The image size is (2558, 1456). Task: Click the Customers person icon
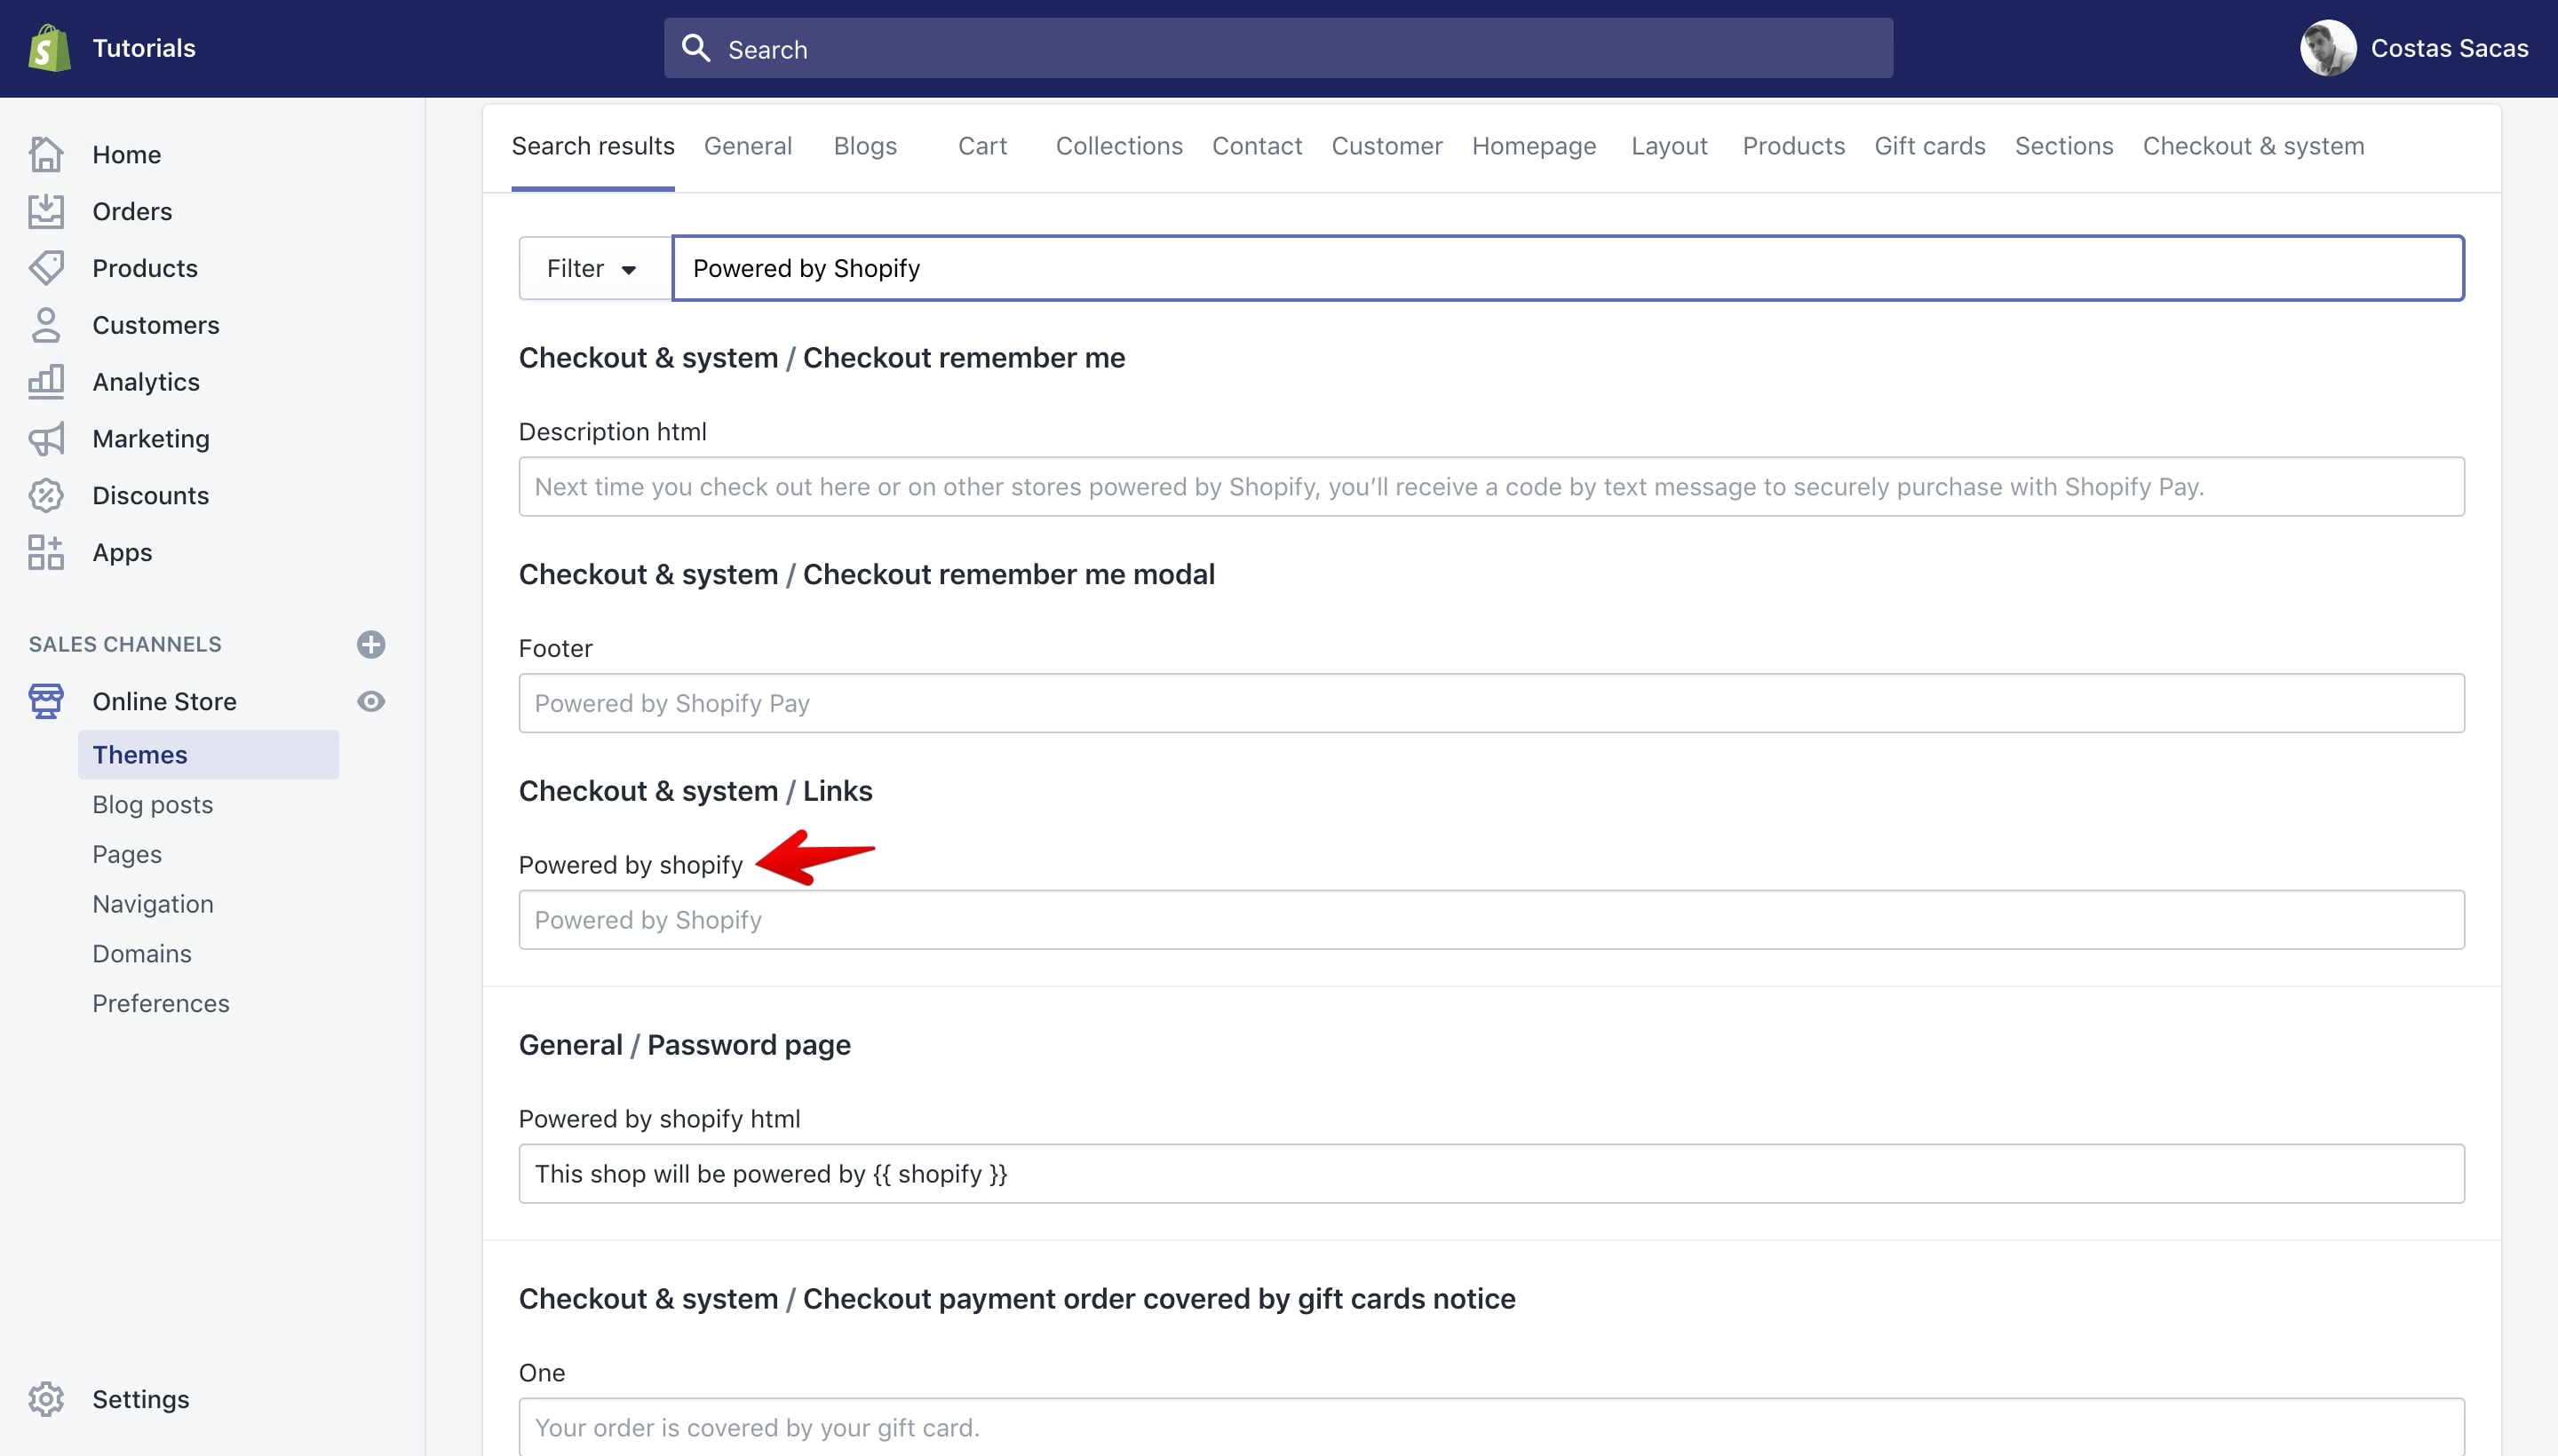[46, 325]
